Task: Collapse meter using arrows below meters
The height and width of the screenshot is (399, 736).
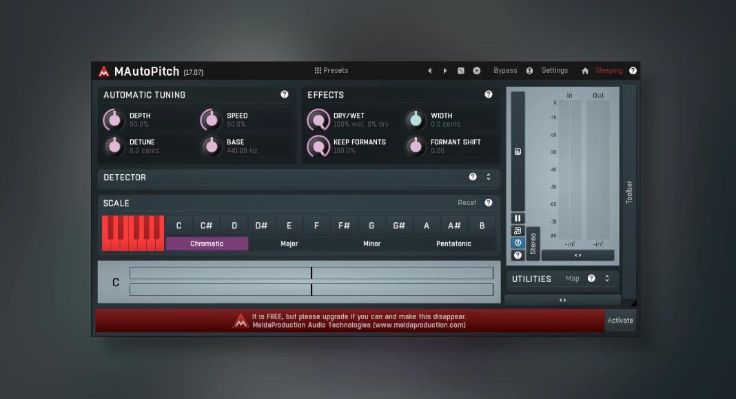Action: tap(577, 255)
